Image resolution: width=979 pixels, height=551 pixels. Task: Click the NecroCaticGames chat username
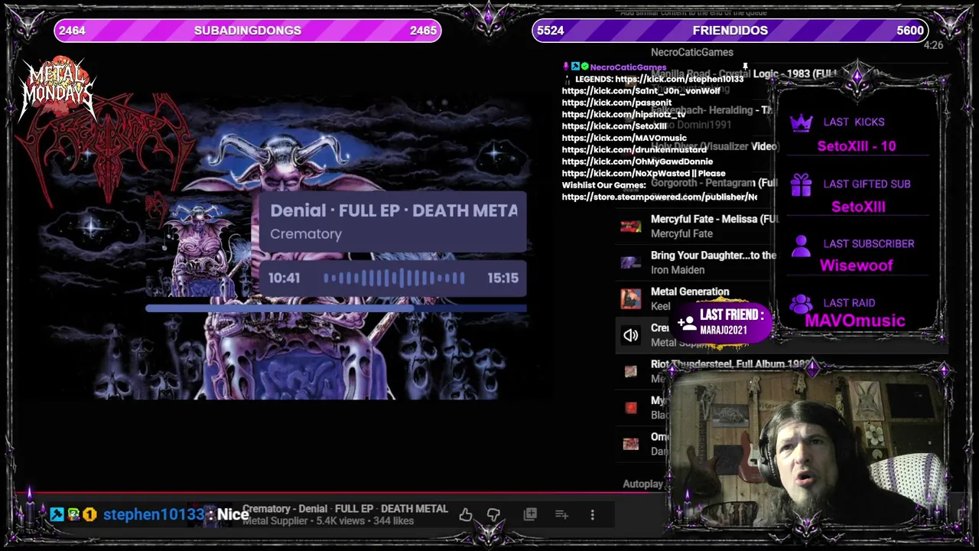click(x=628, y=67)
